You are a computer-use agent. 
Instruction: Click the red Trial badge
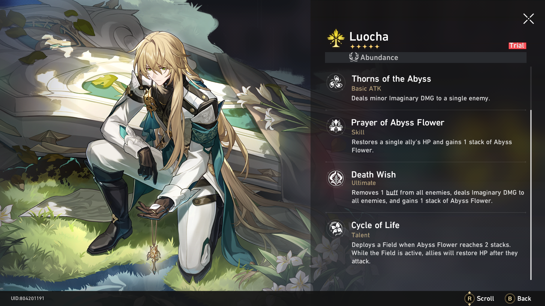517,46
